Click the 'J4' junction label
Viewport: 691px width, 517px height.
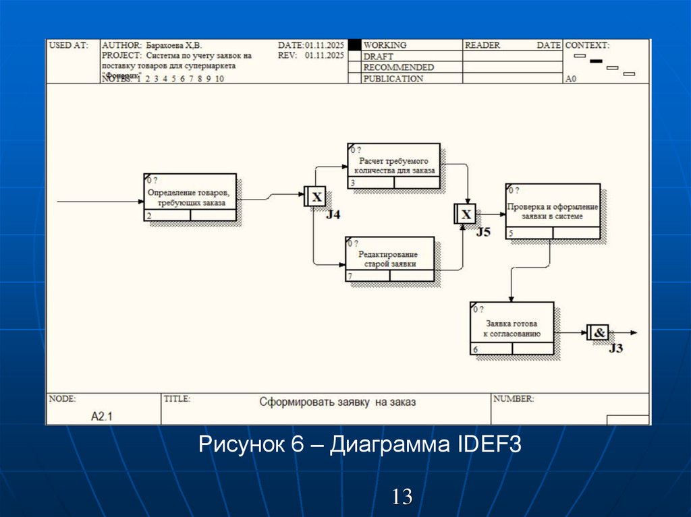point(333,214)
